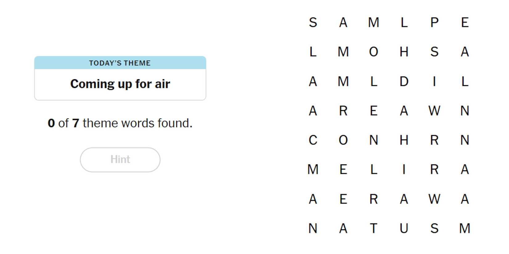Click the Today's Theme header
The height and width of the screenshot is (254, 509).
click(120, 63)
